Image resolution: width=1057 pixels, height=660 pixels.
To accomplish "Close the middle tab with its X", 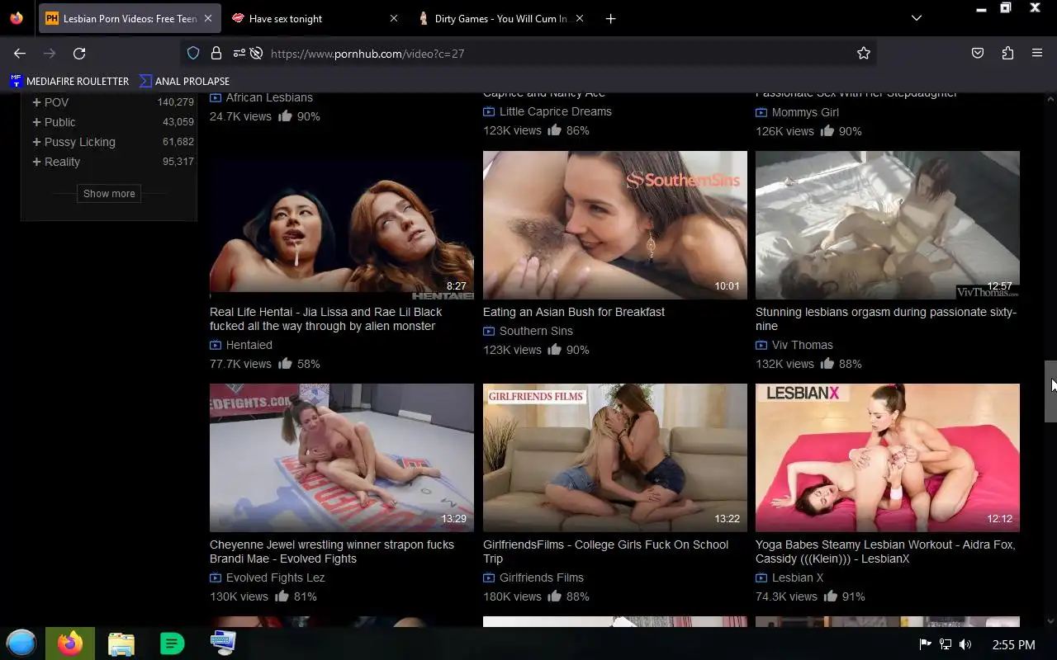I will click(393, 18).
